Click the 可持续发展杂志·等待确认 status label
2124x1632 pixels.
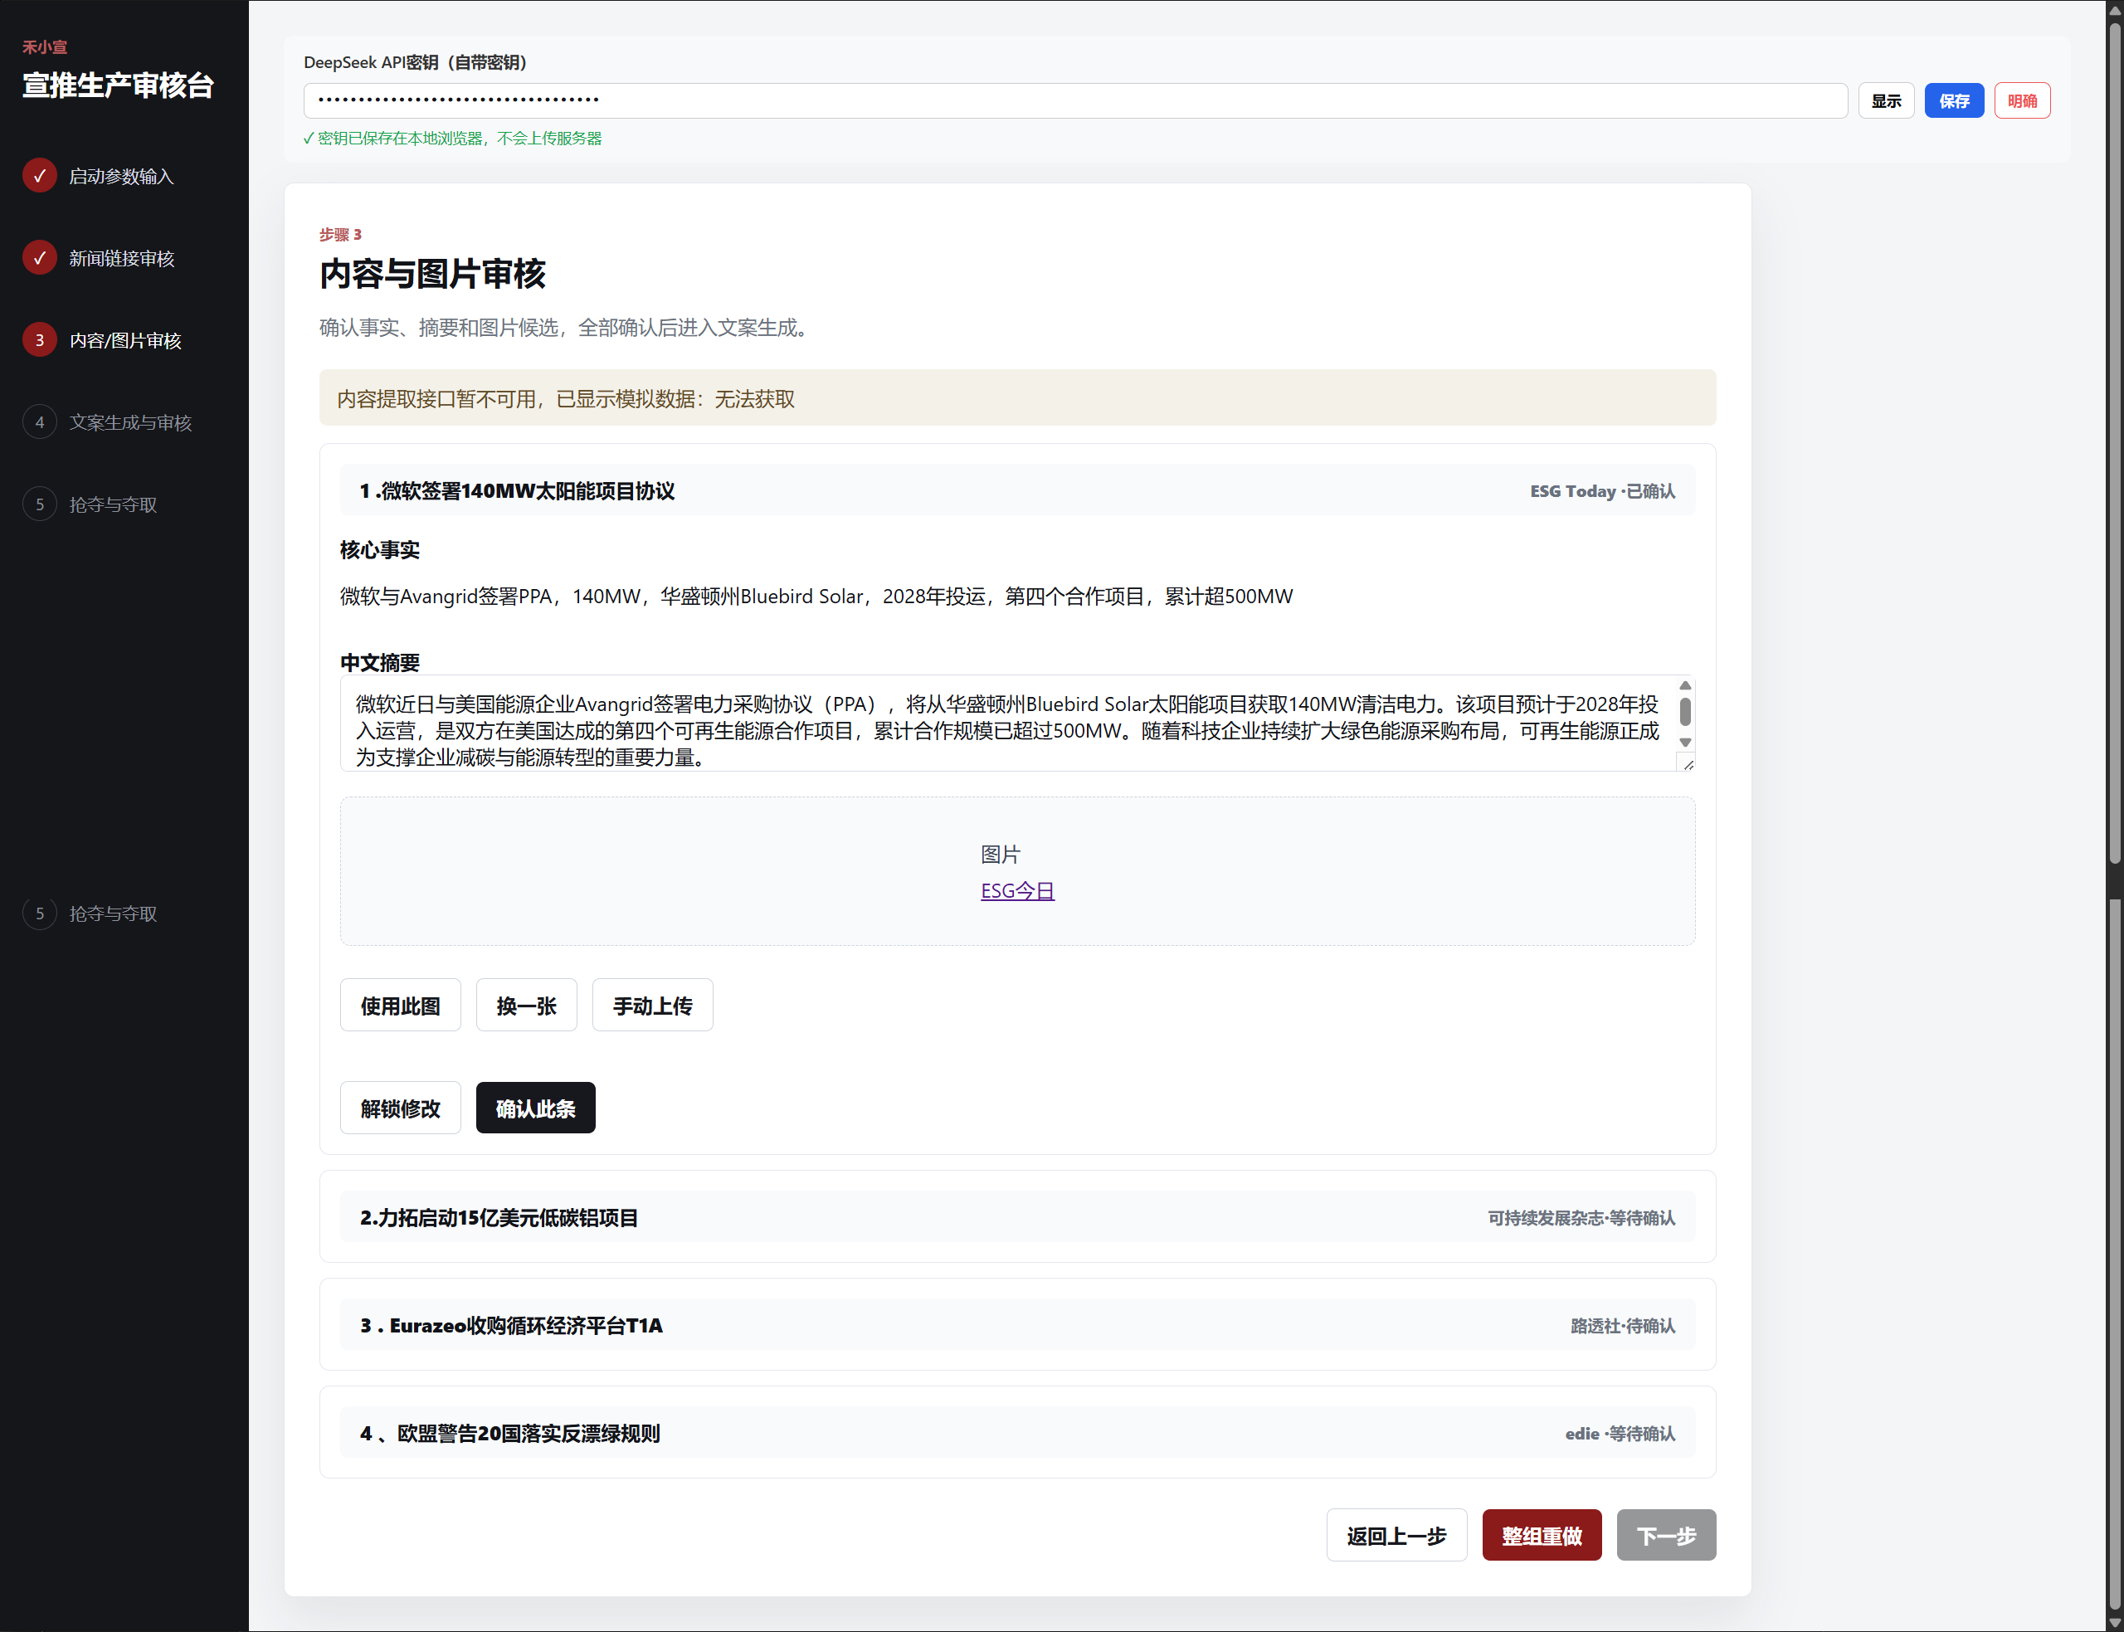[x=1581, y=1217]
